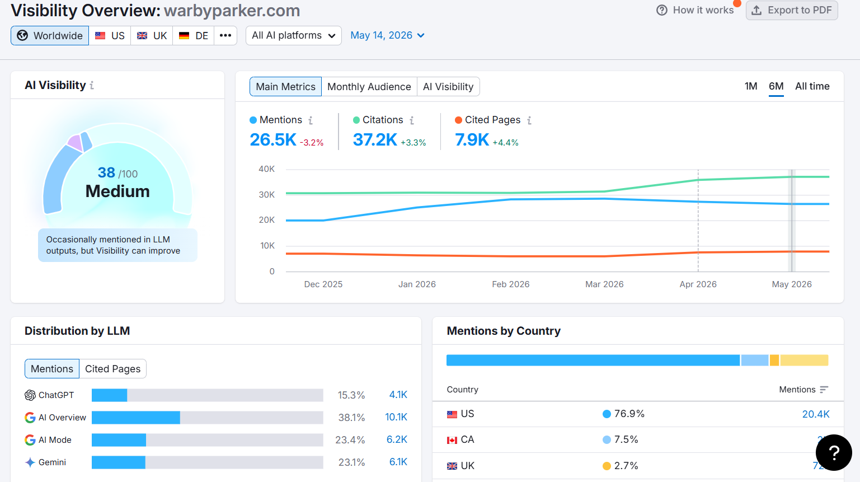Open the floating help question button

click(834, 452)
